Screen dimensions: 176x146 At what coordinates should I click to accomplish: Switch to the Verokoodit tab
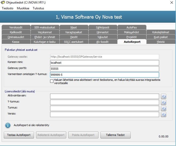[x=16, y=27]
